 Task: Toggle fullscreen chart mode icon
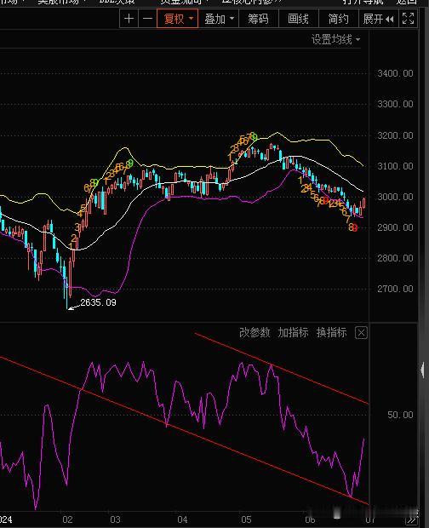coord(408,19)
